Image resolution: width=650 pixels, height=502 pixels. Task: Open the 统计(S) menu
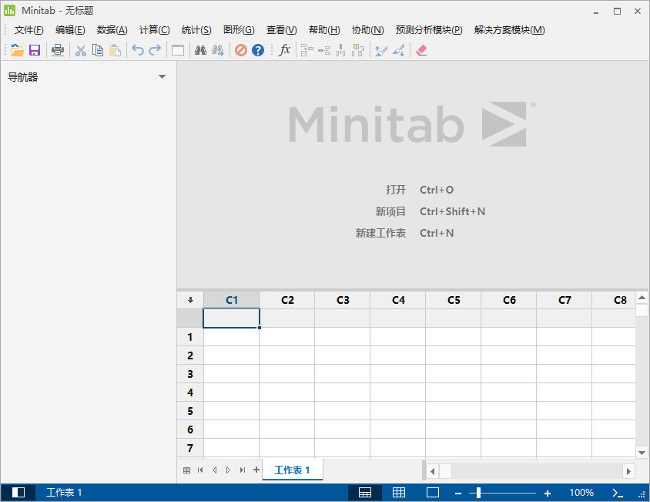coord(196,30)
